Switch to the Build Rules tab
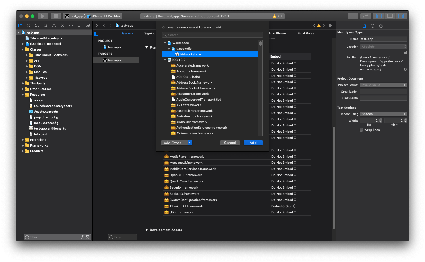The image size is (425, 262). 306,33
